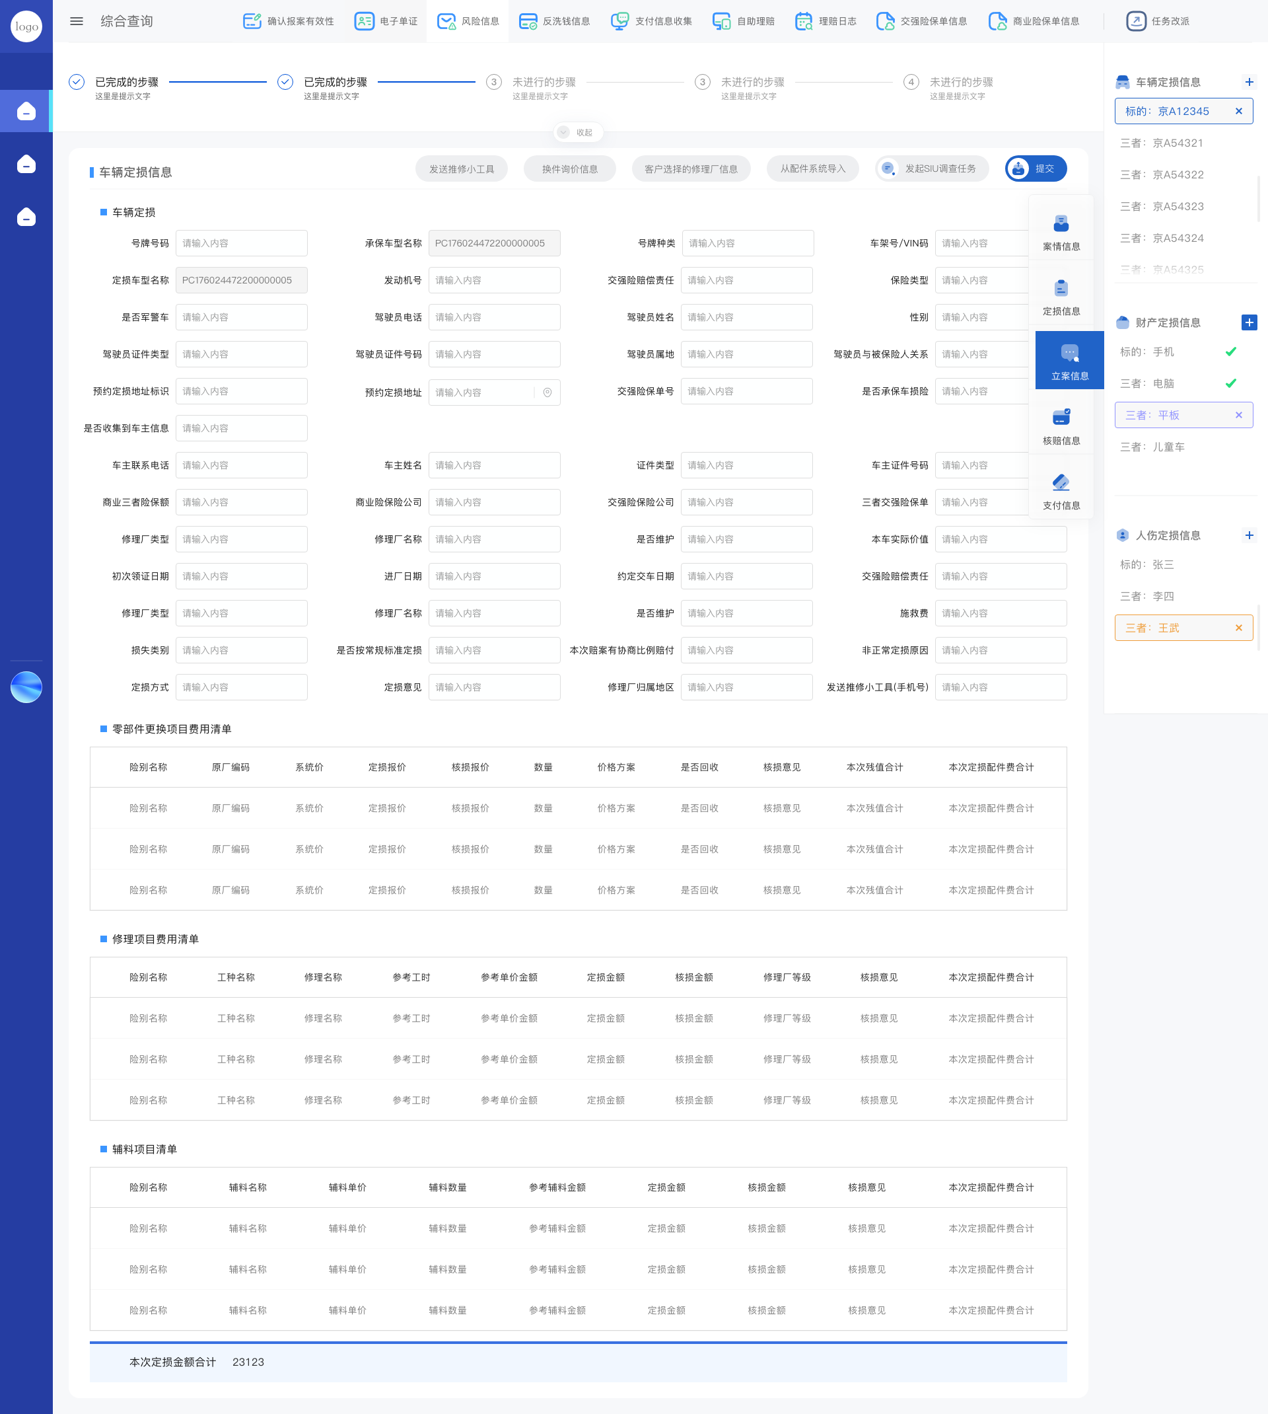Open 支付信息 floating panel icon
Screen dimensions: 1268x1414
coord(1061,492)
